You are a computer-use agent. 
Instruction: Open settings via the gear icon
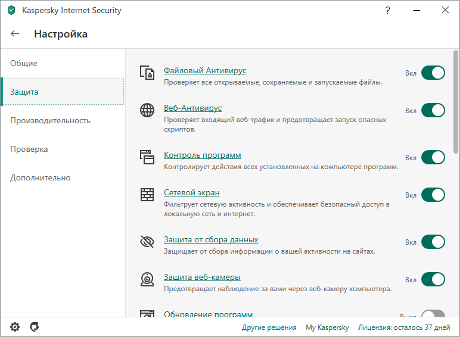pos(15,327)
